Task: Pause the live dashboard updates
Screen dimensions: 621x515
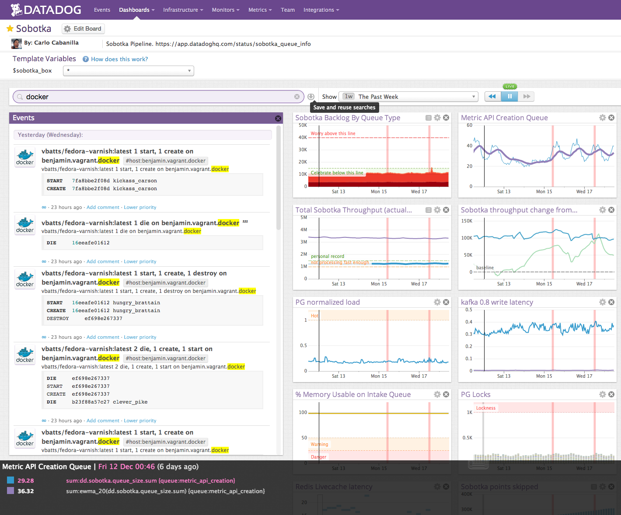Action: coord(509,97)
